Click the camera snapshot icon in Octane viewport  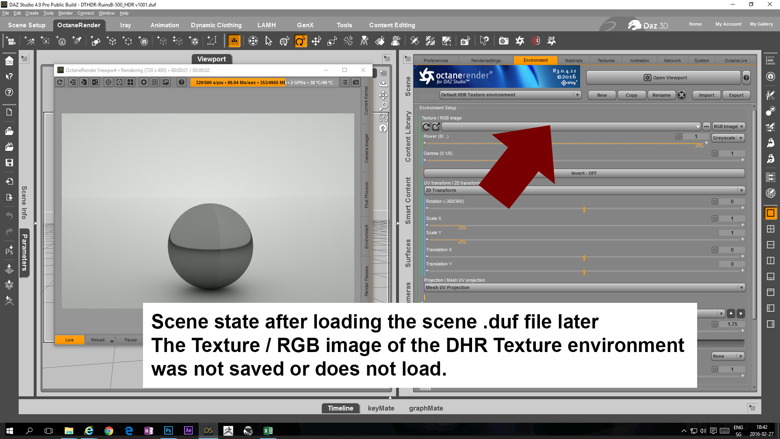[x=356, y=82]
